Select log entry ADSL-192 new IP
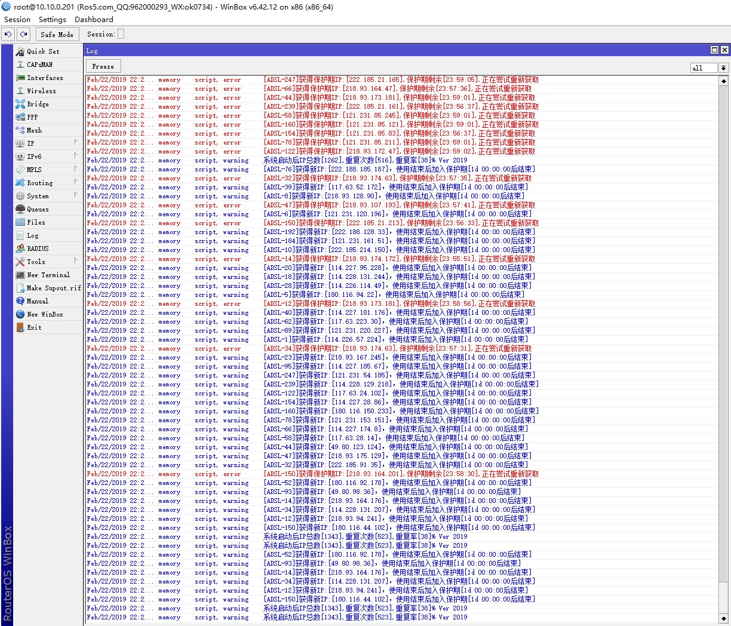 click(401, 232)
